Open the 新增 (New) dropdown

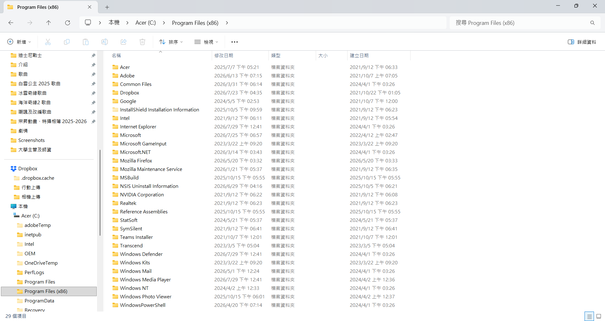coord(19,42)
